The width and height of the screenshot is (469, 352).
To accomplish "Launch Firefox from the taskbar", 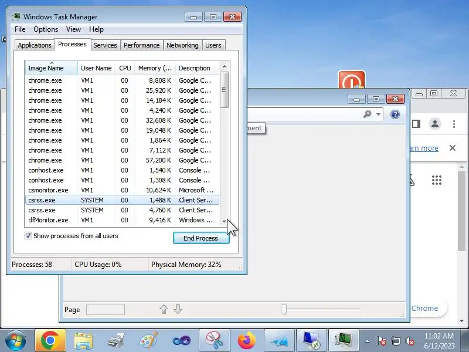I will (x=247, y=341).
